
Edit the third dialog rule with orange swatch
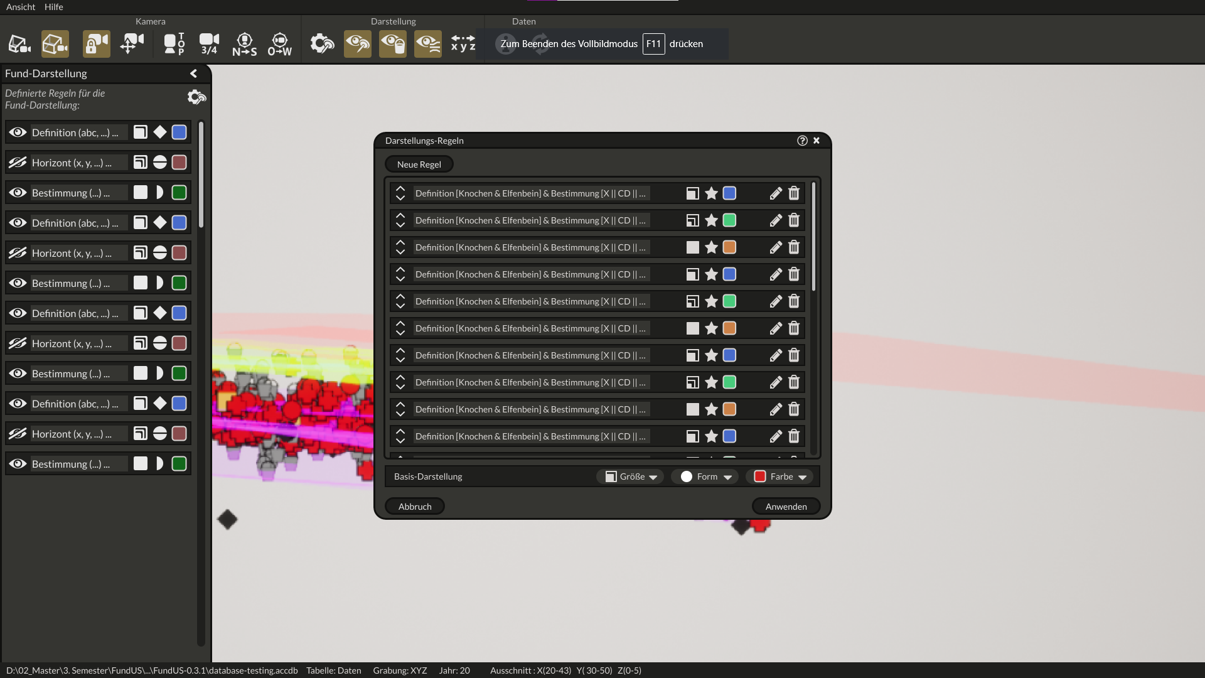776,247
